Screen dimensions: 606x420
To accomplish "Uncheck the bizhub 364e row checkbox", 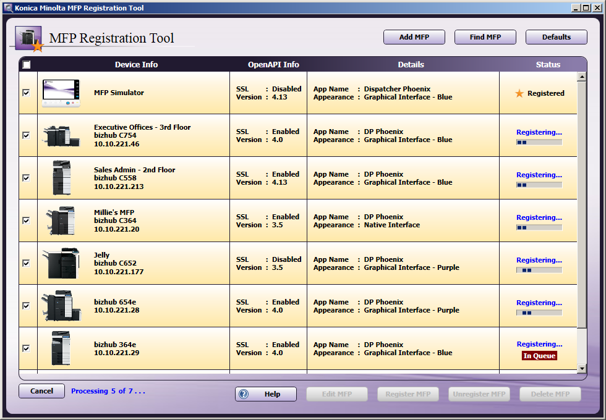I will point(26,348).
